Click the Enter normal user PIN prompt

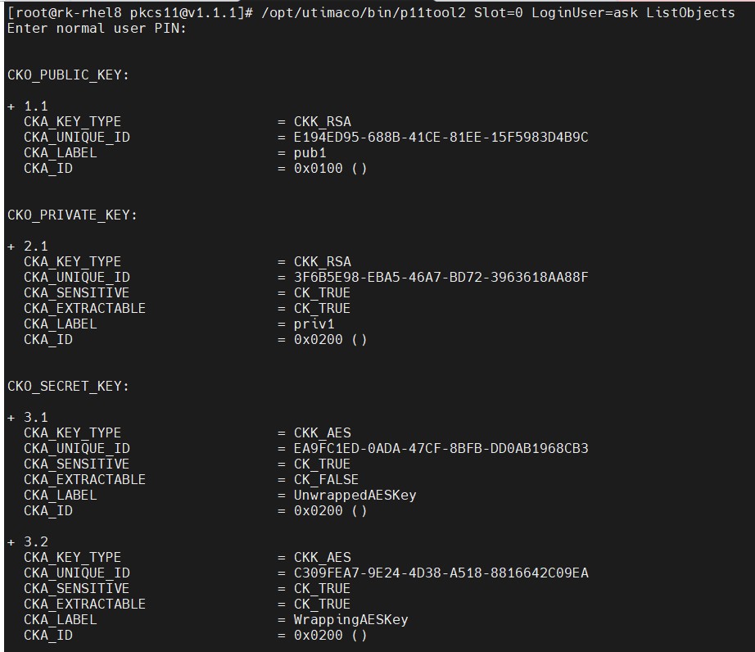pos(97,29)
